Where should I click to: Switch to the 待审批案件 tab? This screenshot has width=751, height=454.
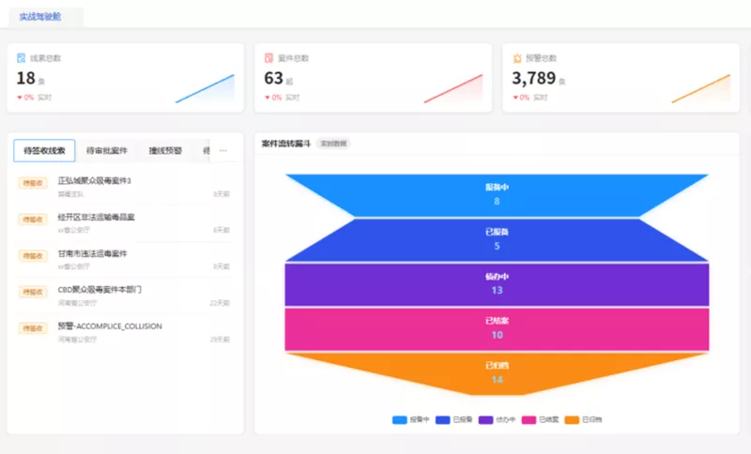(x=107, y=151)
